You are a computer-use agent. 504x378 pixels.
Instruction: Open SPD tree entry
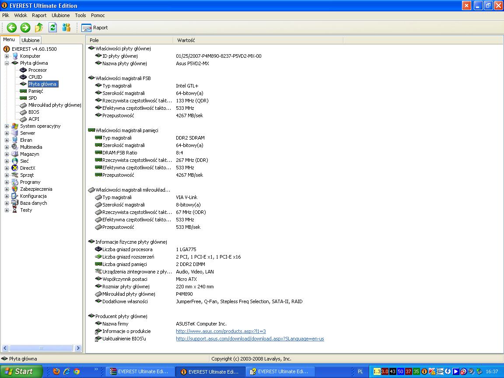tap(32, 98)
